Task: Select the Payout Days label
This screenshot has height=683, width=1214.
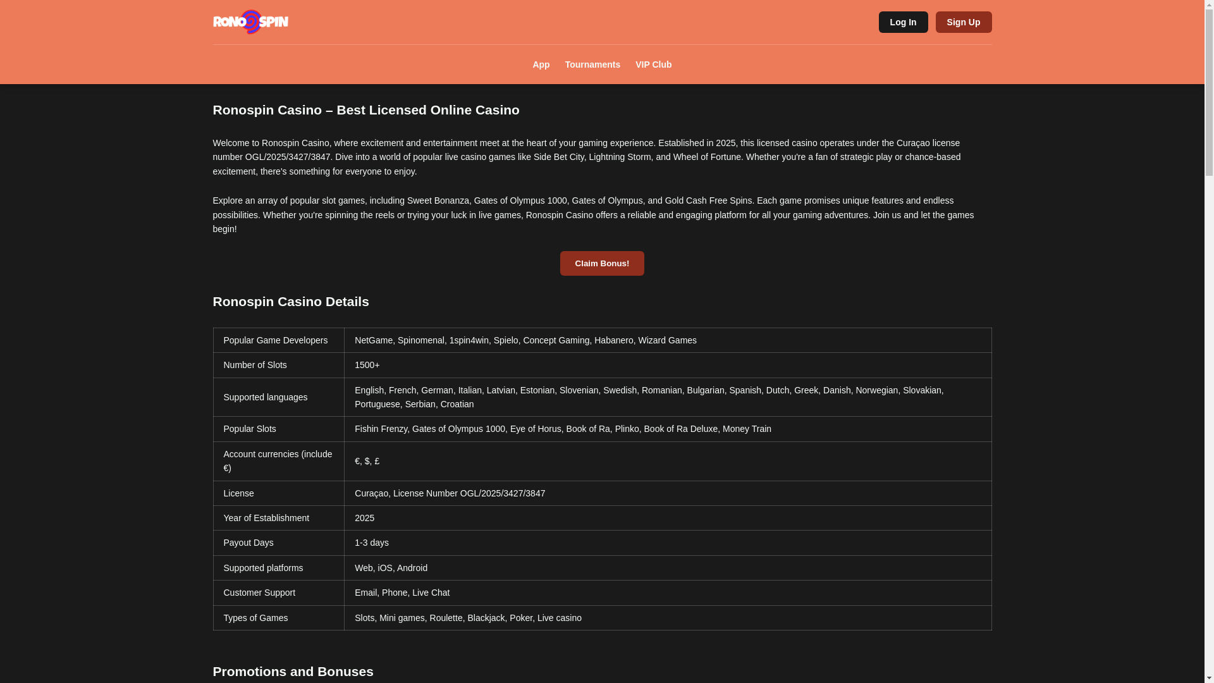Action: (279, 543)
